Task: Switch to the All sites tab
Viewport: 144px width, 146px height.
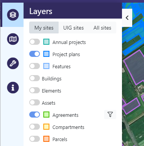Action: pos(102,28)
